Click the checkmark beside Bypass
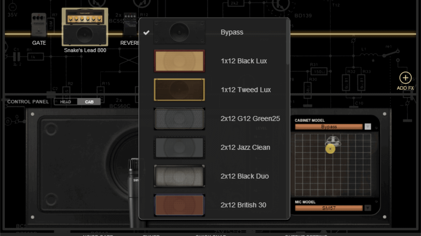The width and height of the screenshot is (421, 236). click(146, 33)
